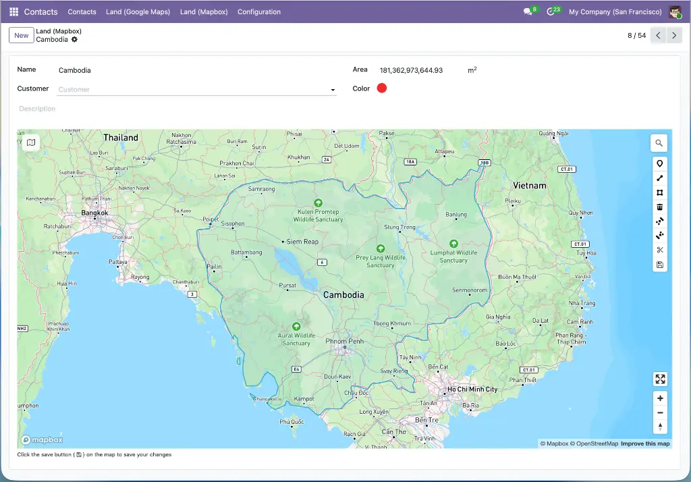Click the record counter 8 / 54

(x=637, y=35)
